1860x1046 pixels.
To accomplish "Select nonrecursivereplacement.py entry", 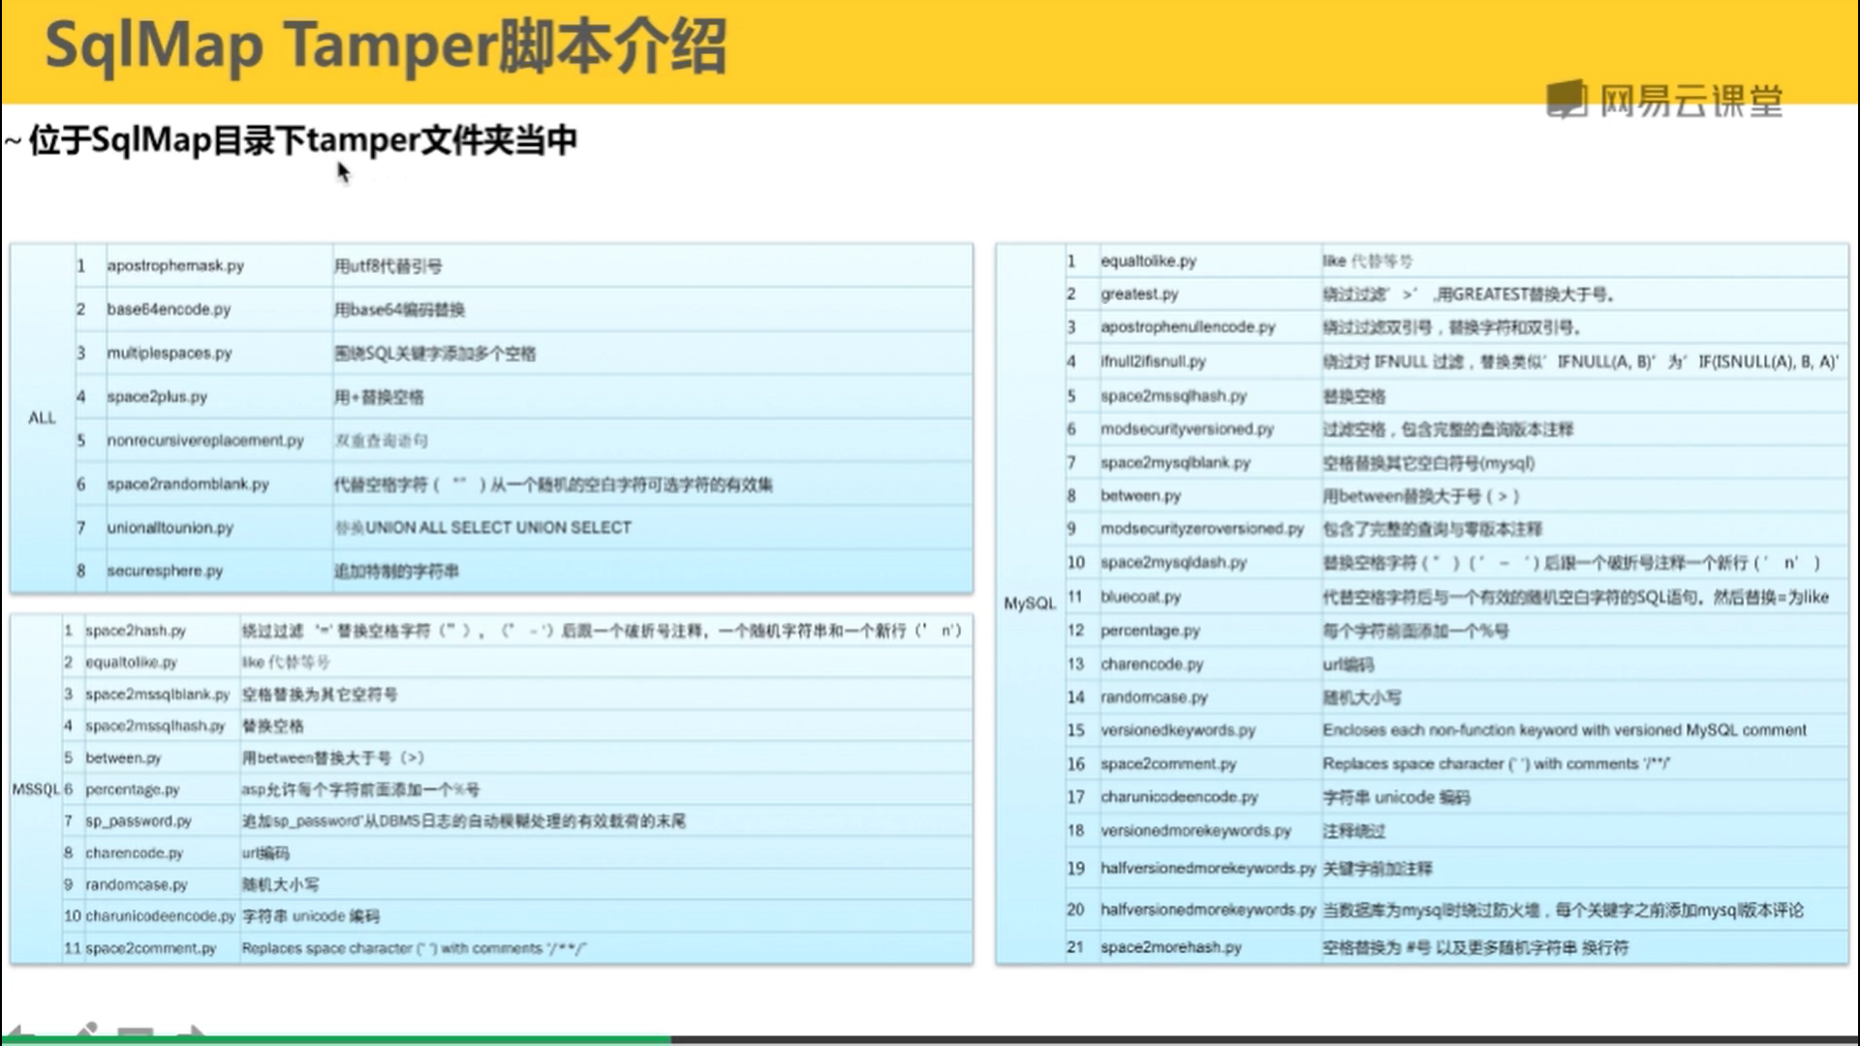I will coord(205,440).
